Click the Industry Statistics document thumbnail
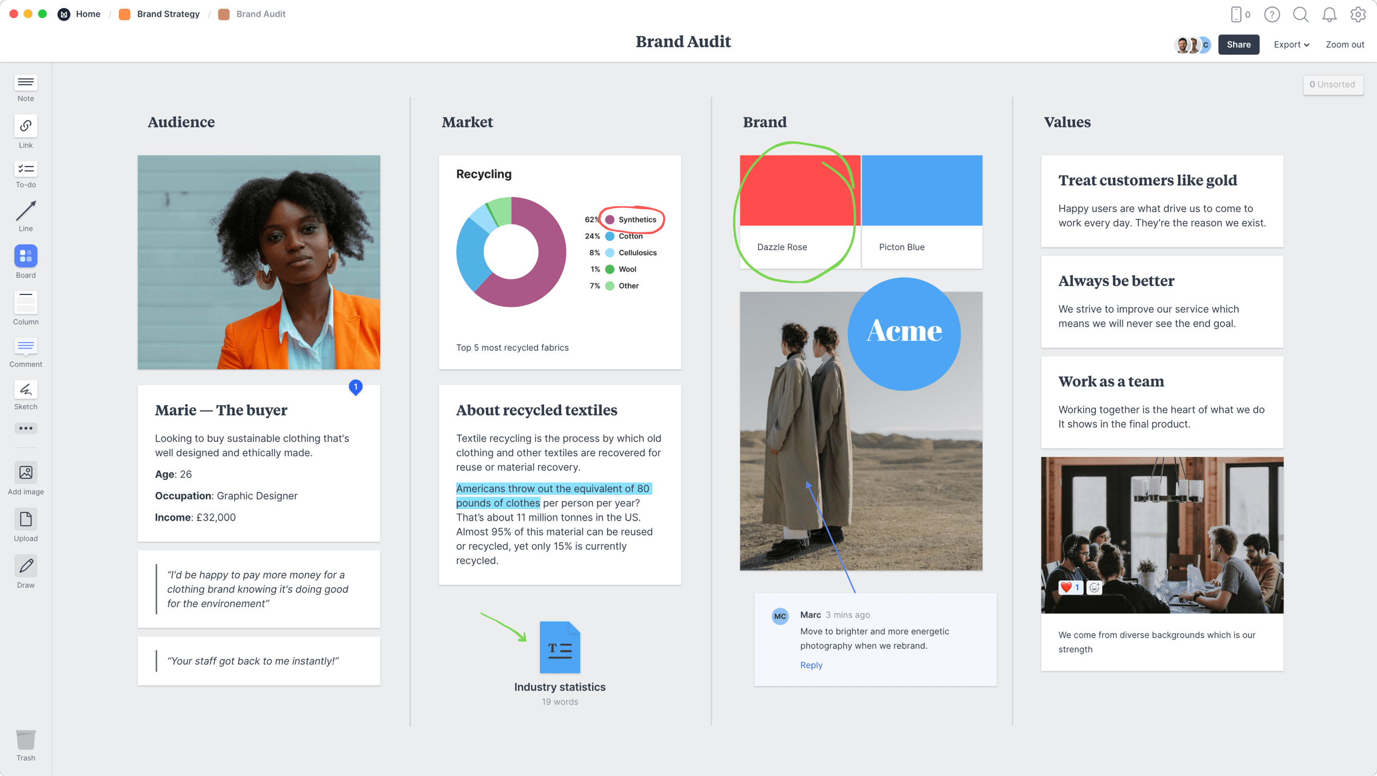This screenshot has height=776, width=1377. pyautogui.click(x=558, y=648)
